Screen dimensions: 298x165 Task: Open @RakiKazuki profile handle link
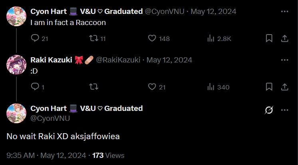[118, 60]
